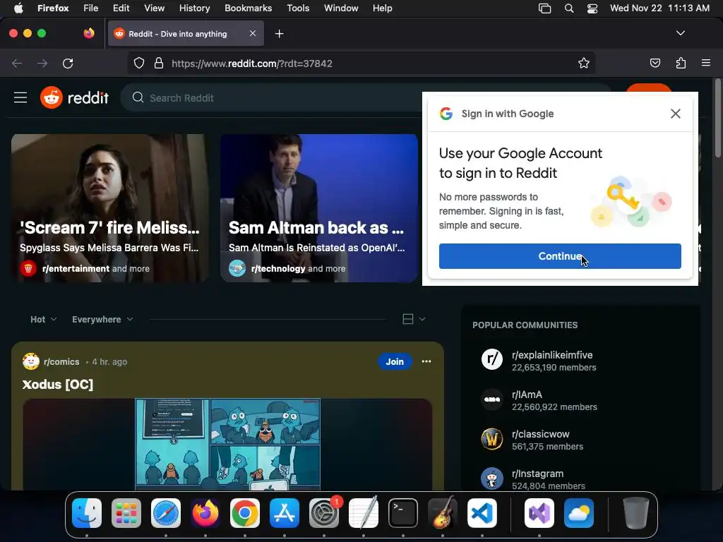Close the Sign in with Google popup
This screenshot has height=542, width=723.
(676, 114)
